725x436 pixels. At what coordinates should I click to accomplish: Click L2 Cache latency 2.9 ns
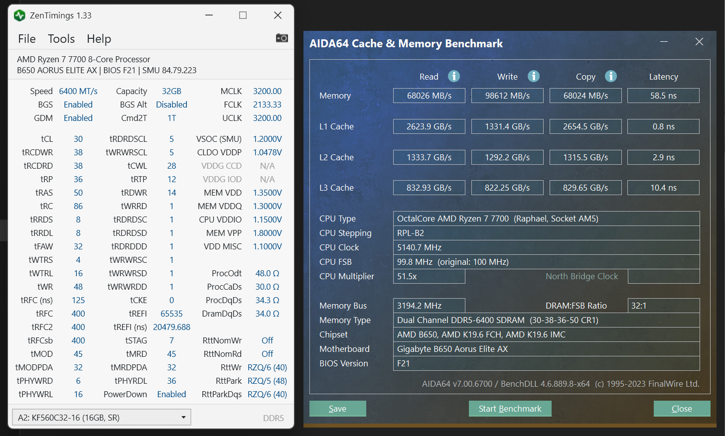point(663,157)
